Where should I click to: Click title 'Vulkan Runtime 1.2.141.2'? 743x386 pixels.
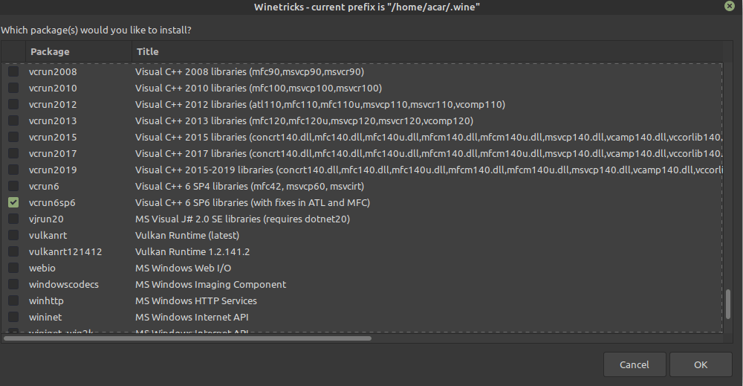[192, 252]
